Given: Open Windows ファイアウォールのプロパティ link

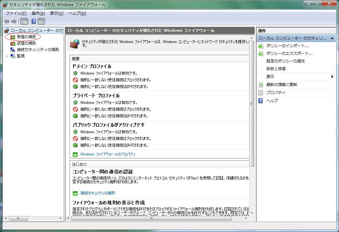Looking at the screenshot, I should click(x=108, y=154).
